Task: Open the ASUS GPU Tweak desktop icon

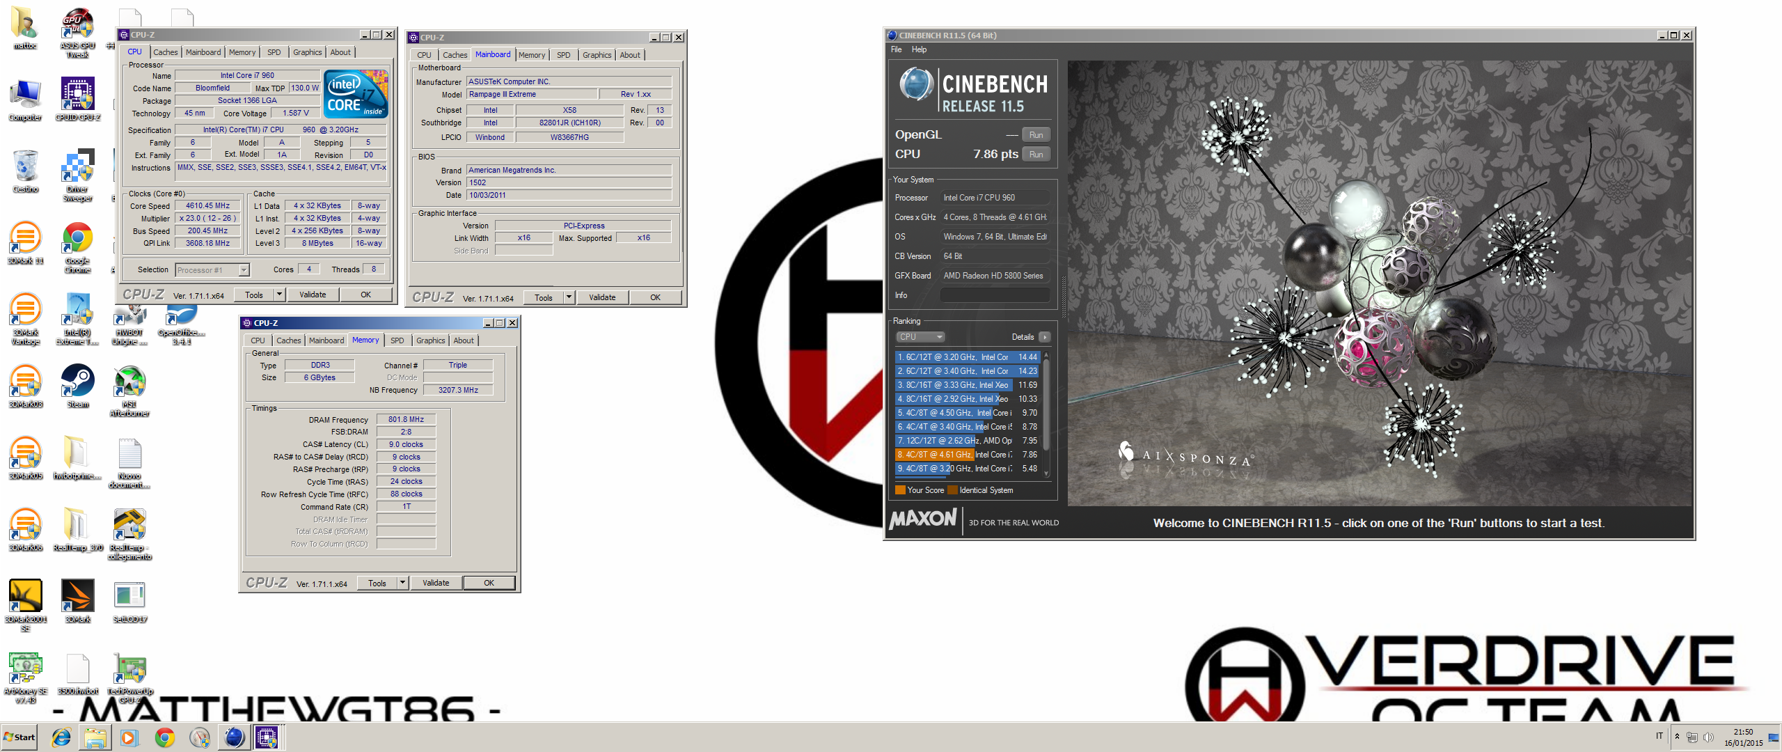Action: coord(77,33)
